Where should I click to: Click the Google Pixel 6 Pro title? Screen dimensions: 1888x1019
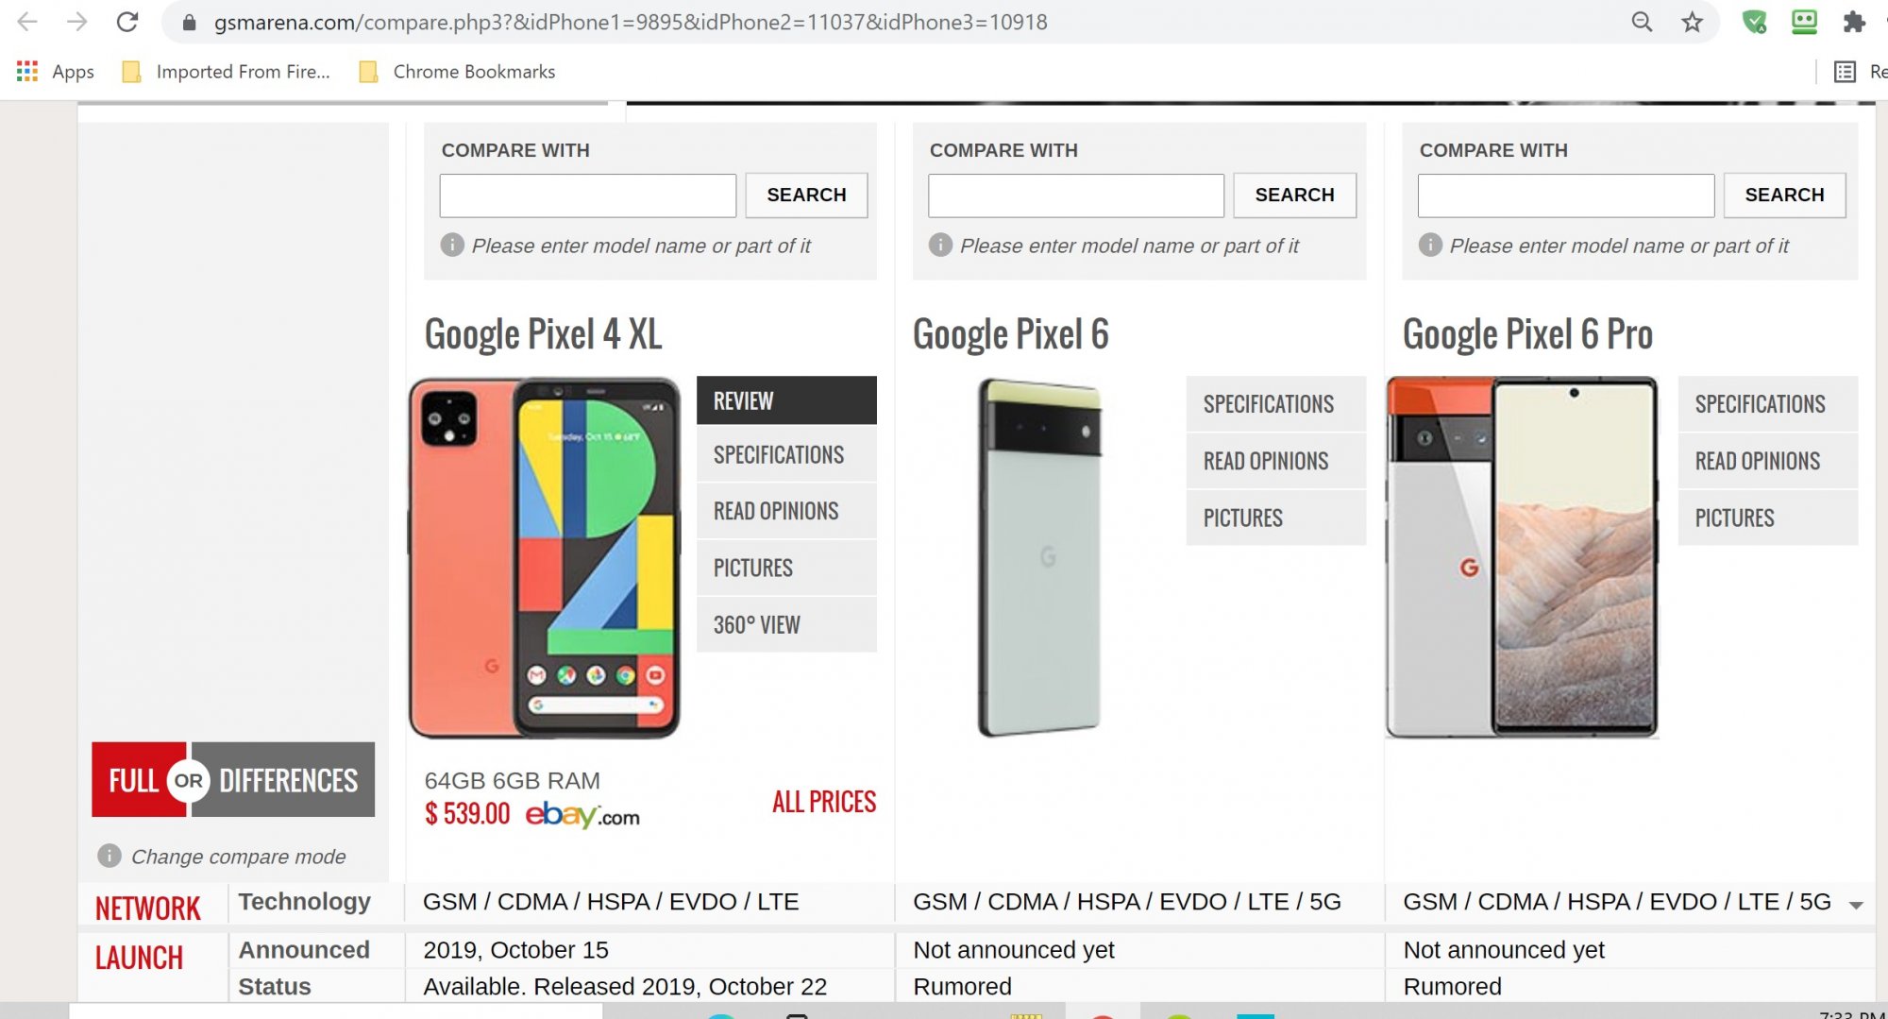coord(1527,334)
